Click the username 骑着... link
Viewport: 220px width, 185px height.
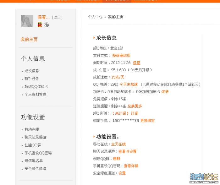pyautogui.click(x=43, y=17)
